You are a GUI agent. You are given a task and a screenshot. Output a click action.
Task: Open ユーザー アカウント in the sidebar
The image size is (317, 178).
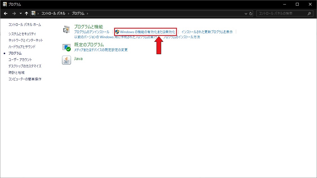click(20, 60)
